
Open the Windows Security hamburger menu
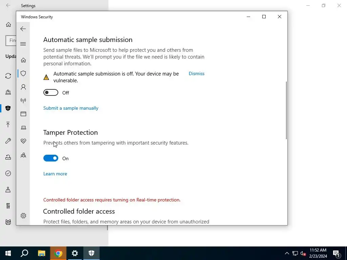coord(23,44)
